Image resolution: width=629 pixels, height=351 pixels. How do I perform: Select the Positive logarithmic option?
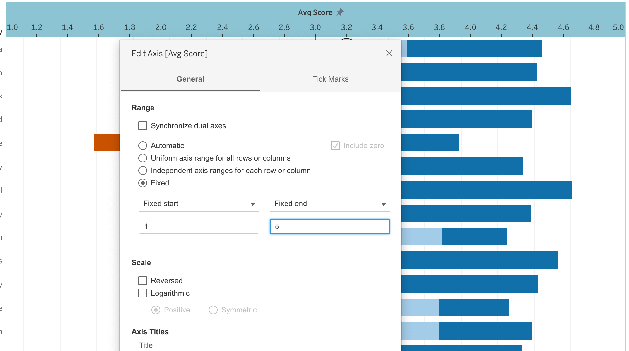156,310
